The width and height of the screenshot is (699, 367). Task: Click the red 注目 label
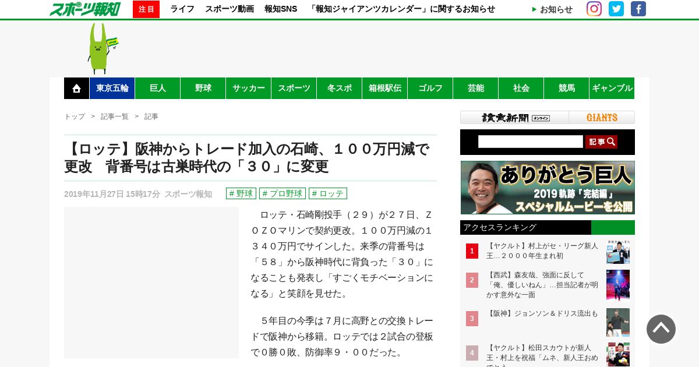(x=146, y=9)
